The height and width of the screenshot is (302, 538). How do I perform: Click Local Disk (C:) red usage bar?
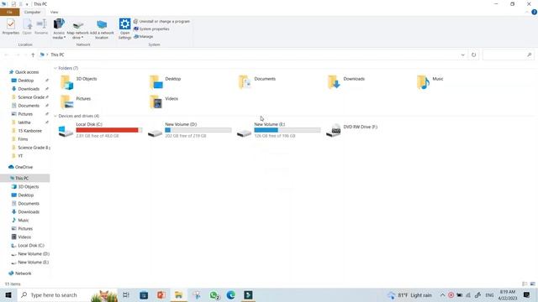click(109, 130)
